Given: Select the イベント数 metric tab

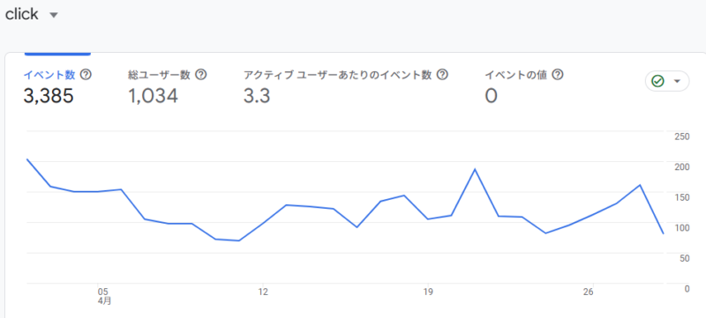Looking at the screenshot, I should [x=57, y=85].
